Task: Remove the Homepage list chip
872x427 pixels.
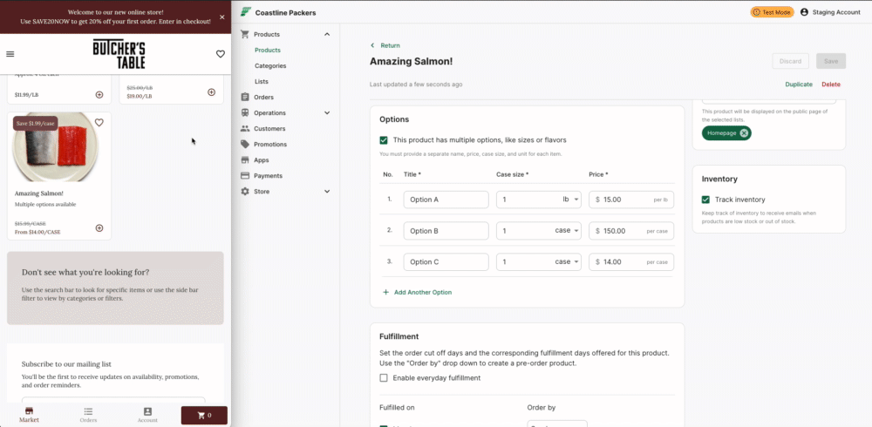Action: (744, 133)
